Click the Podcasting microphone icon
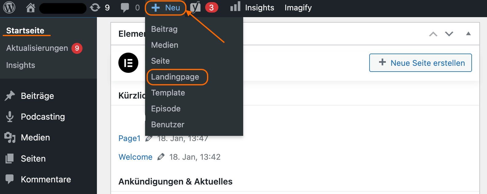This screenshot has width=487, height=194. point(10,117)
